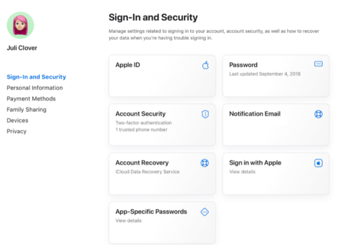
Task: Open the Password card title
Action: [x=243, y=65]
